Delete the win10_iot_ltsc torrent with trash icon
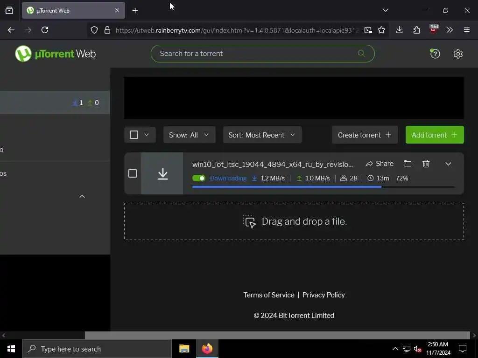 click(426, 164)
